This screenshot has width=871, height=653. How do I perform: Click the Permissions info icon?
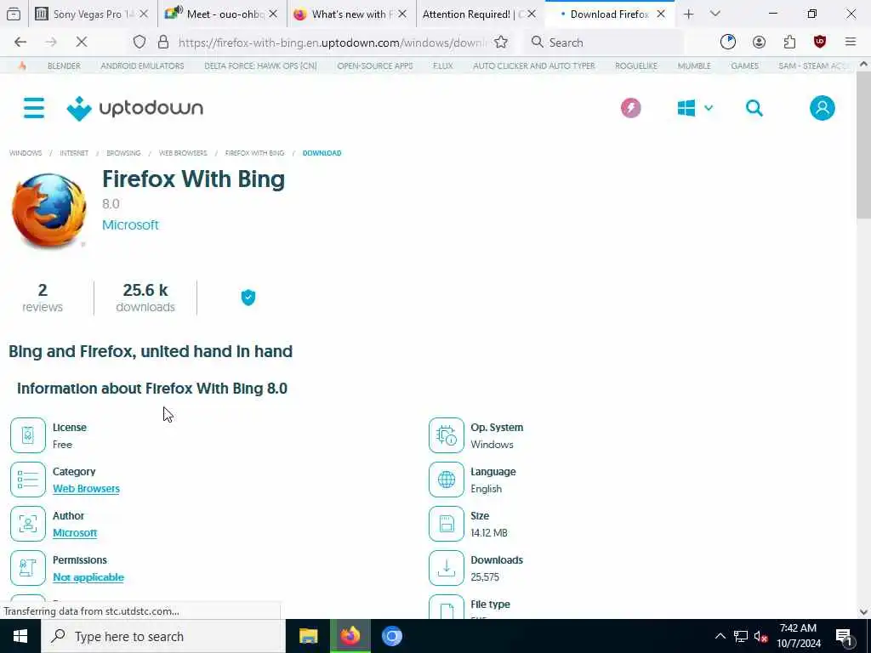tap(28, 567)
